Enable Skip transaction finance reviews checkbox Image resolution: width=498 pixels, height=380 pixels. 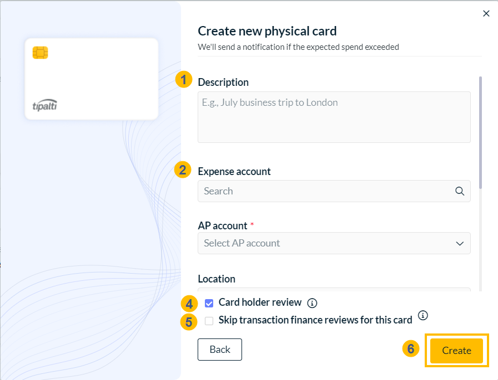(x=209, y=321)
